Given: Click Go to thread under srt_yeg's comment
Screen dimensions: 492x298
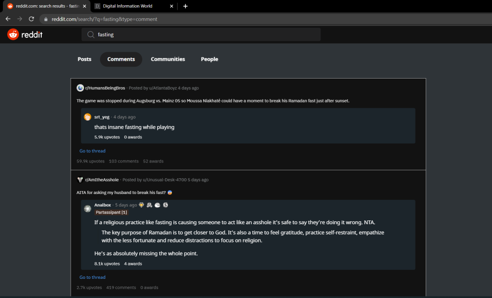Looking at the screenshot, I should [x=92, y=150].
